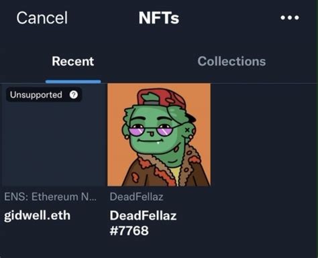The width and height of the screenshot is (318, 258).
Task: Cancel the NFT selection
Action: (42, 18)
